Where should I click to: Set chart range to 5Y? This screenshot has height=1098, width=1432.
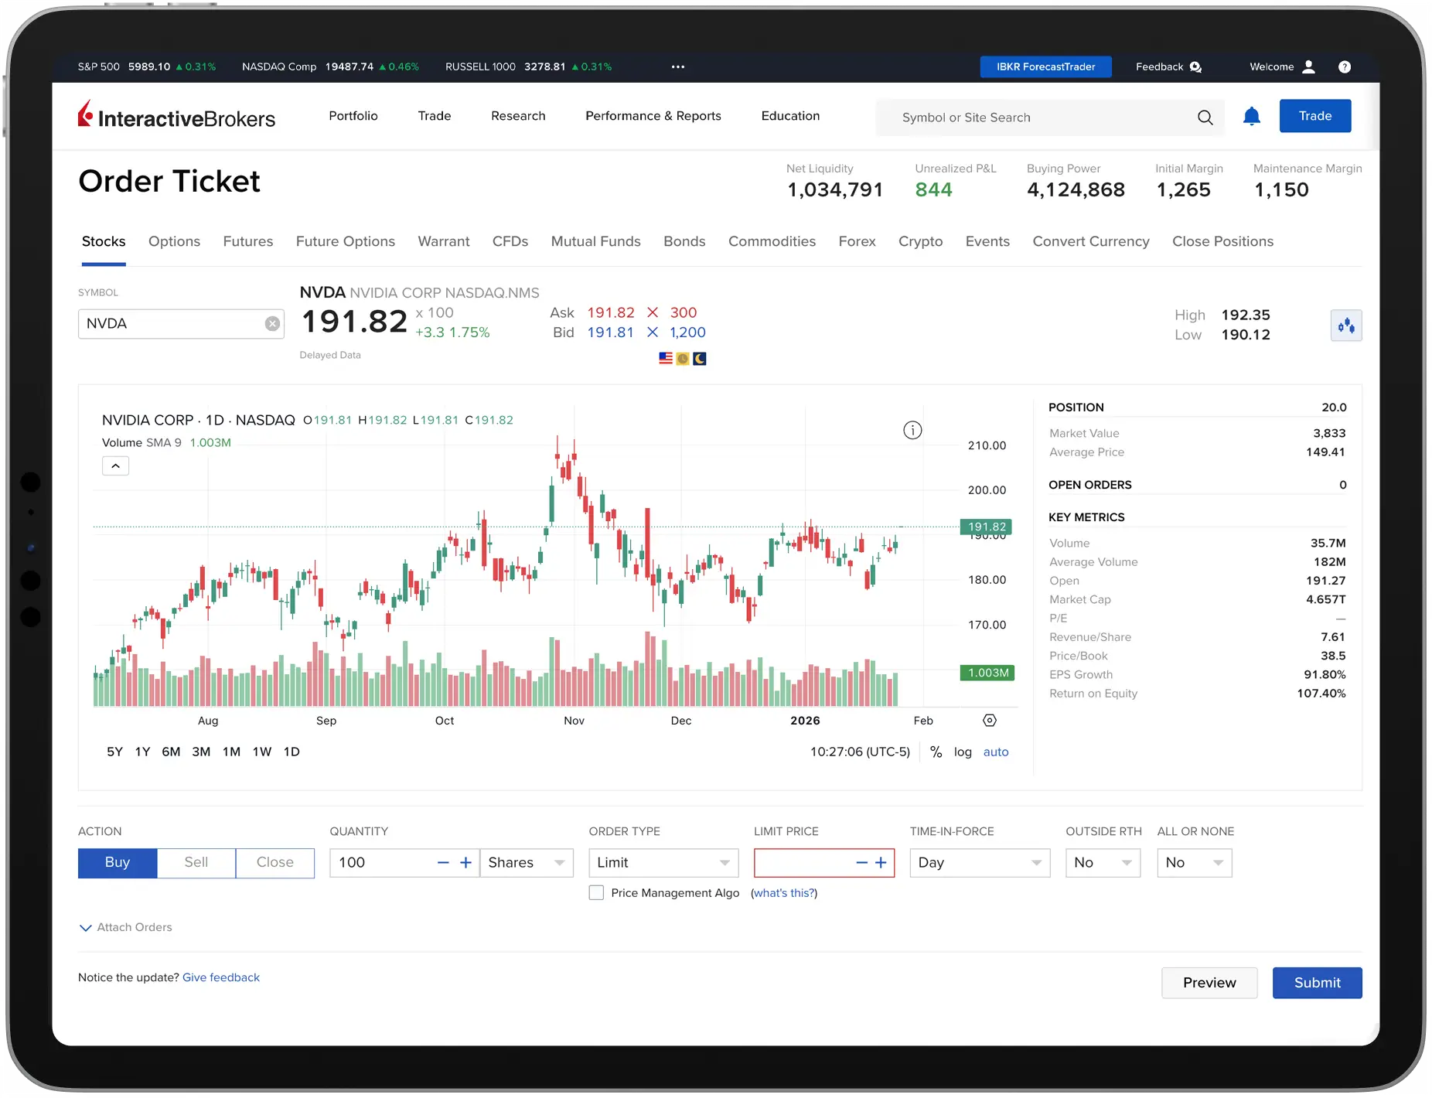point(114,752)
